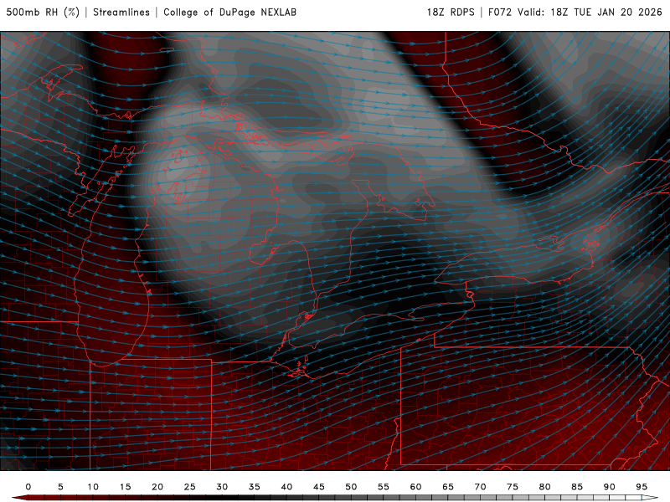
Task: Click the 10 value on the color scale
Action: point(93,487)
